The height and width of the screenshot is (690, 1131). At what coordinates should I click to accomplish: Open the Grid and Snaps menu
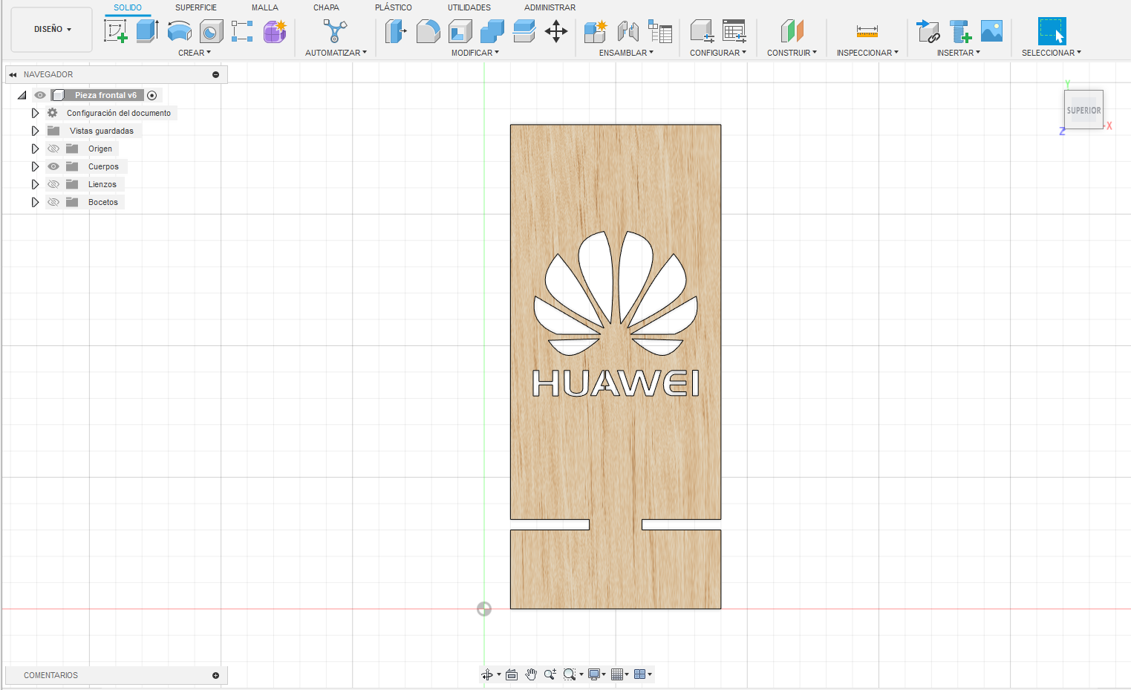[x=619, y=674]
